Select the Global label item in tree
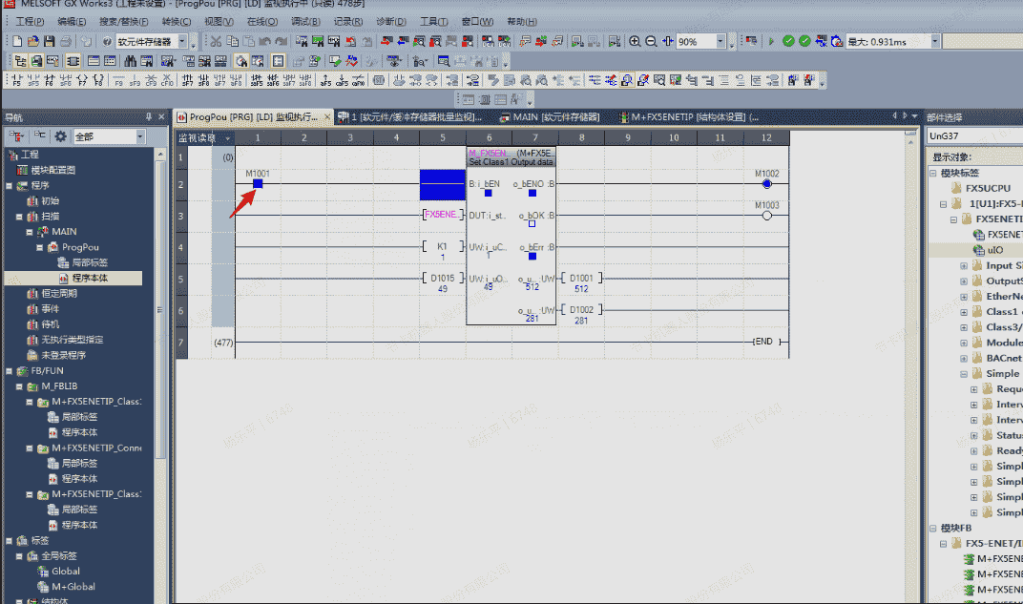The width and height of the screenshot is (1023, 604). [66, 572]
